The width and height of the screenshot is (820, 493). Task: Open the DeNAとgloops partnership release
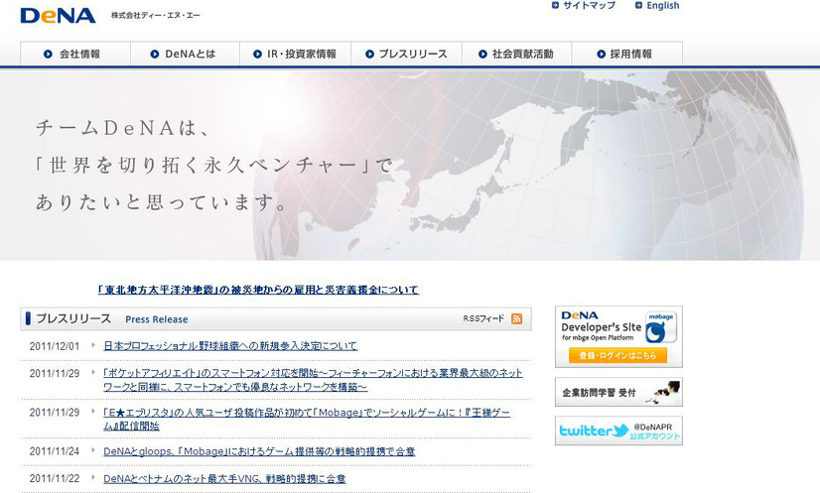pos(259,451)
